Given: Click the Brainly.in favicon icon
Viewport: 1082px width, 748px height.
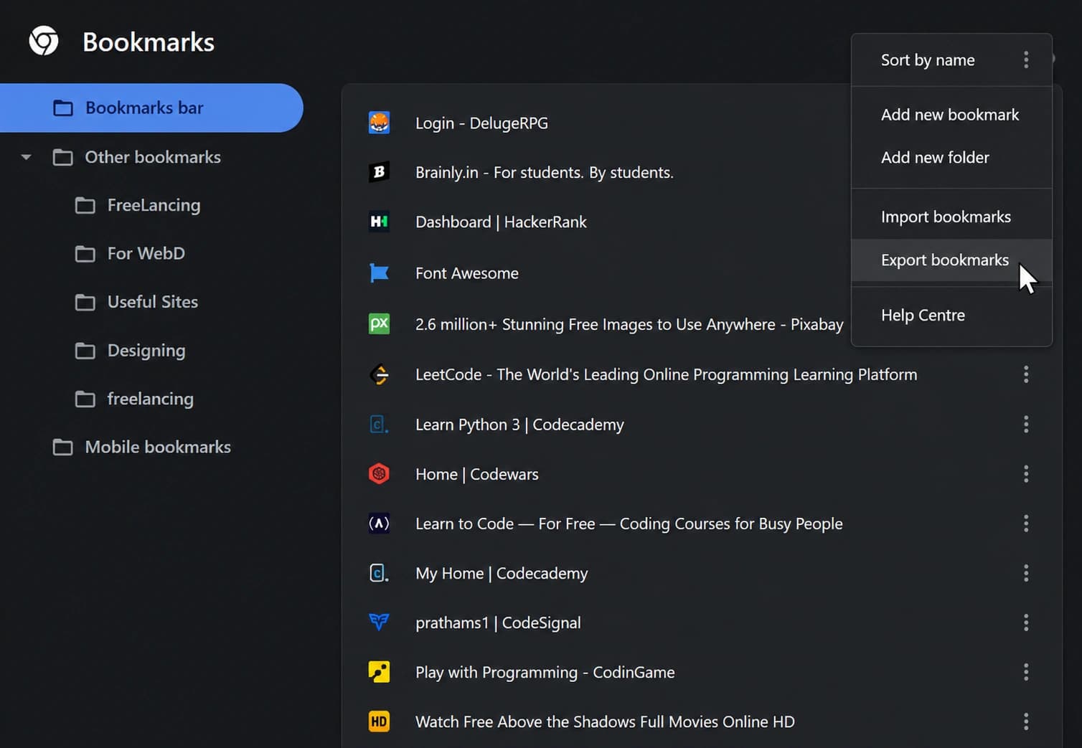Looking at the screenshot, I should click(x=379, y=172).
